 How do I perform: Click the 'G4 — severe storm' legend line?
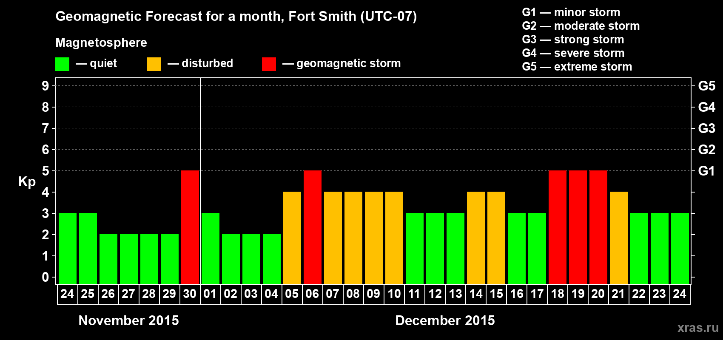pyautogui.click(x=573, y=53)
